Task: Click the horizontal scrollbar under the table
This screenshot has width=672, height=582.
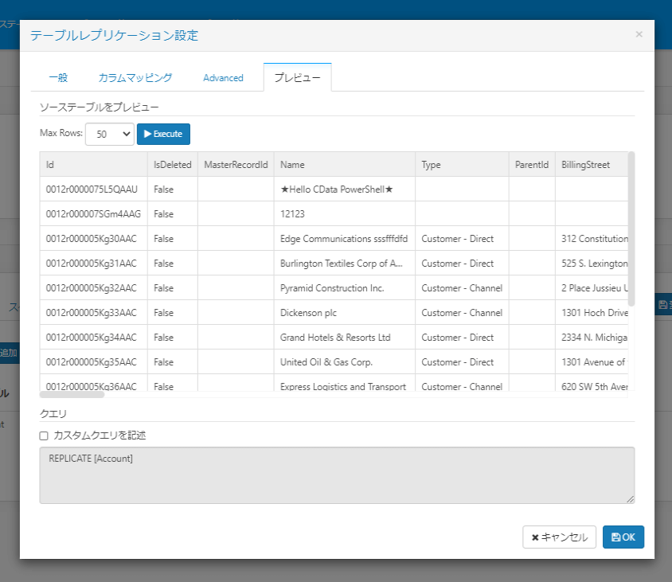Action: [x=72, y=393]
